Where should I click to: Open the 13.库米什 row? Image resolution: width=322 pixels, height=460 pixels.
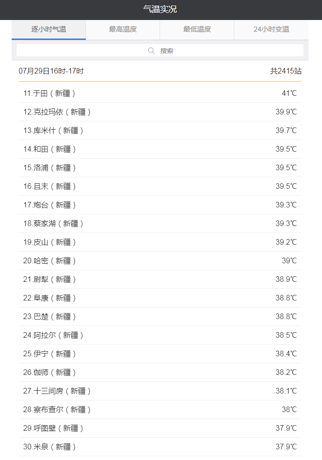click(53, 131)
